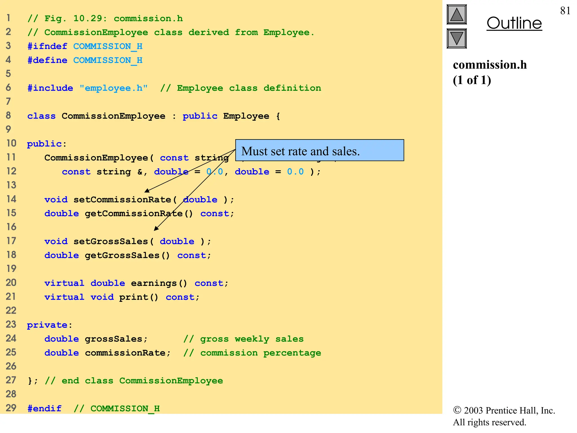This screenshot has height=433, width=577.
Task: Click the virtual double earnings() line
Action: coord(136,283)
